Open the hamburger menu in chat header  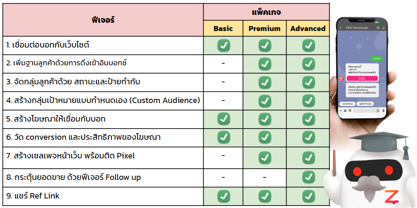[x=383, y=28]
